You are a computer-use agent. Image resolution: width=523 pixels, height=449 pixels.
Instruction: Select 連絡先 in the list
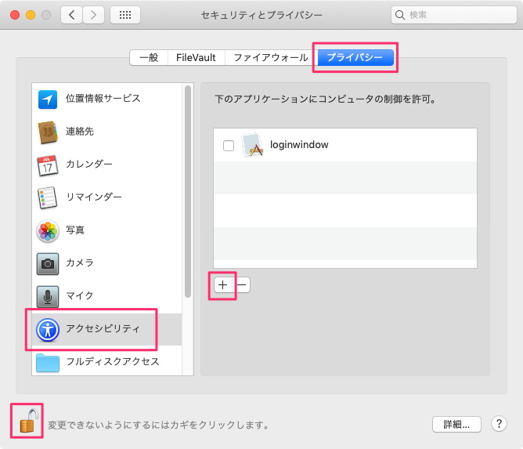(107, 132)
